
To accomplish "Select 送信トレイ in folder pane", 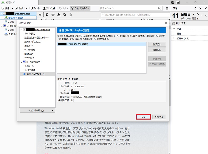I will pyautogui.click(x=11, y=34).
